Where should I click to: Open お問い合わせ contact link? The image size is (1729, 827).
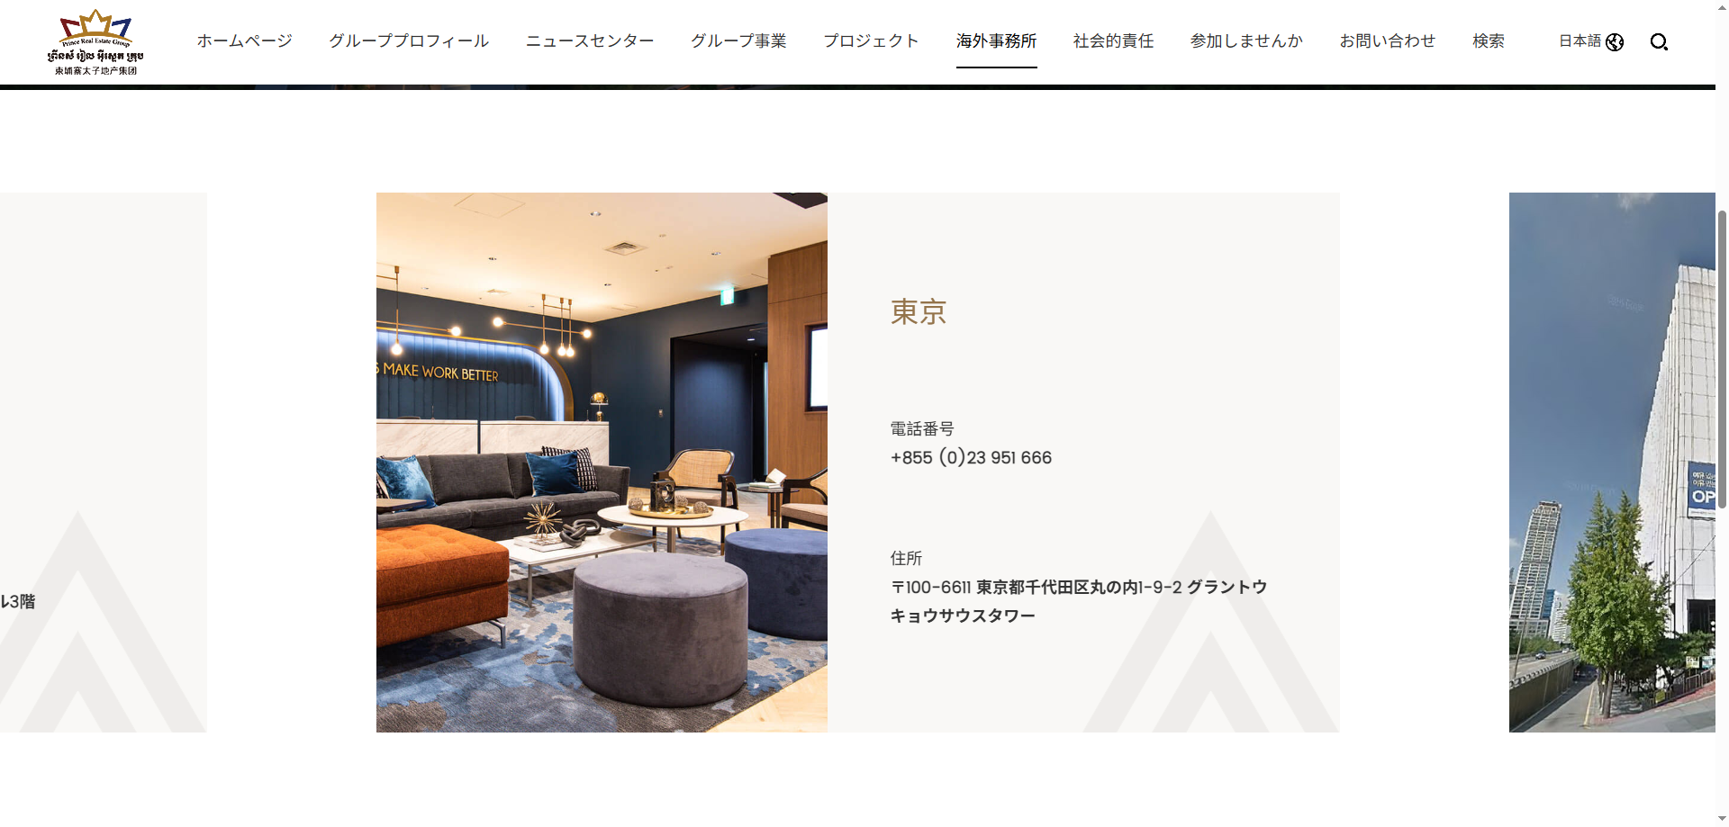pyautogui.click(x=1388, y=41)
